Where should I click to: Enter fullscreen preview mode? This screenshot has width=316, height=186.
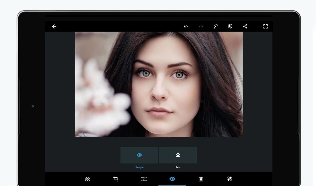(x=266, y=26)
